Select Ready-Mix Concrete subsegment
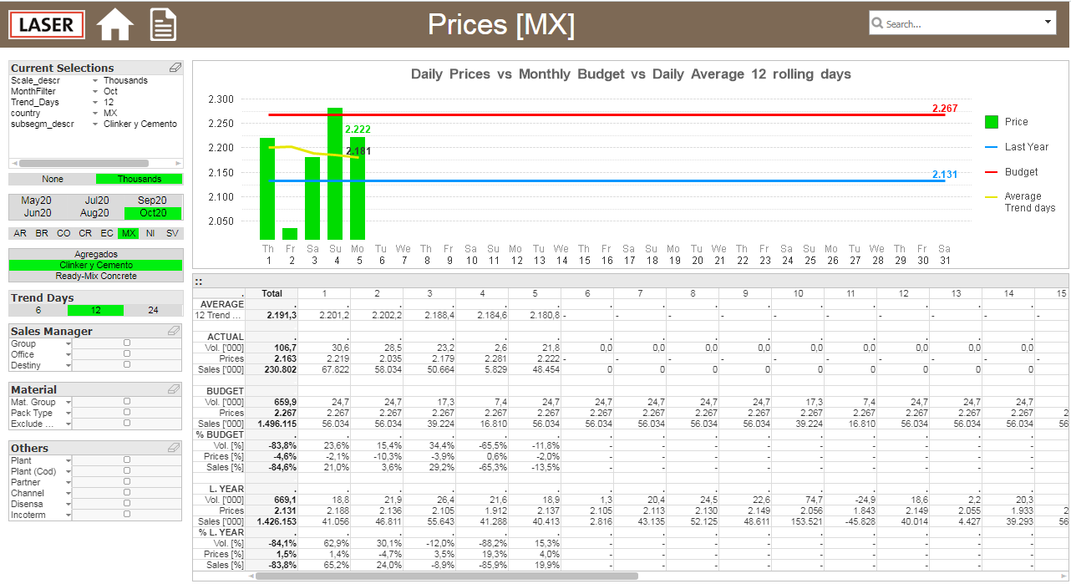Screen dimensions: 1071x584 pyautogui.click(x=96, y=276)
